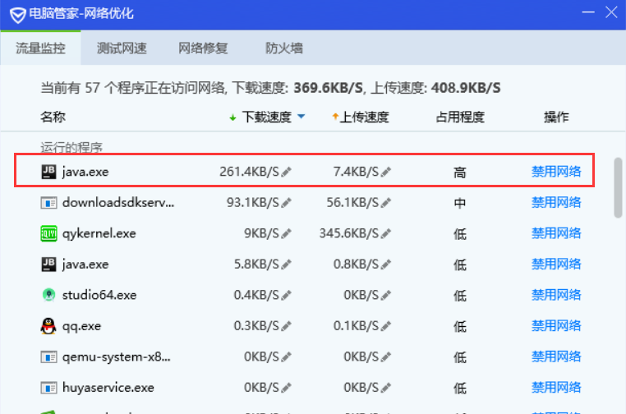Click pencil beside studio64.exe upload speed

pos(385,296)
